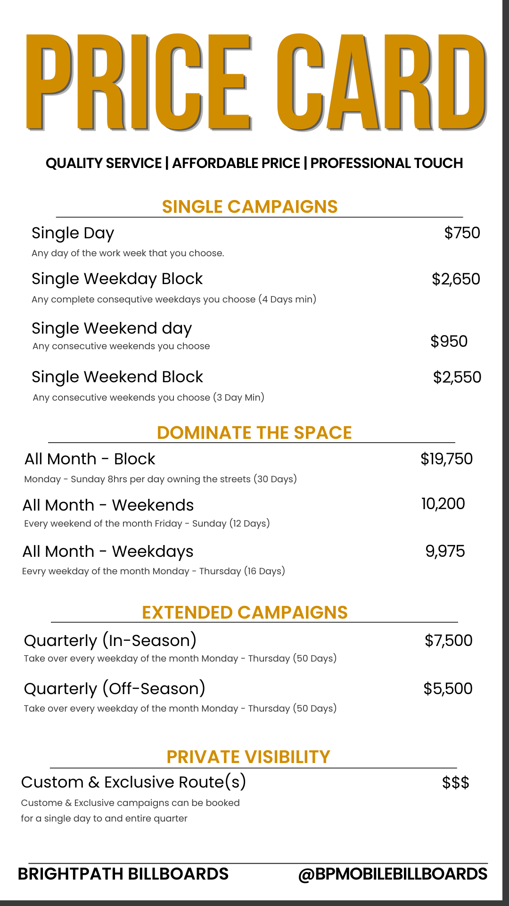Viewport: 509px width, 906px height.
Task: Select the Single Weekend Block item
Action: (x=117, y=377)
